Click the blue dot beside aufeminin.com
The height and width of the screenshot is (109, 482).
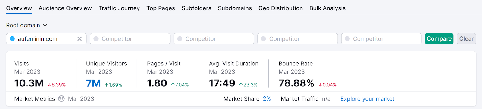(12, 39)
